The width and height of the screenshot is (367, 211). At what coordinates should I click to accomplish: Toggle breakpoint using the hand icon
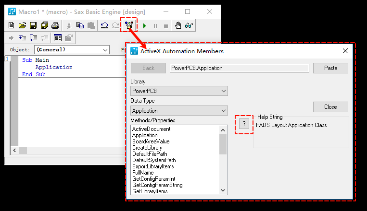tap(178, 25)
